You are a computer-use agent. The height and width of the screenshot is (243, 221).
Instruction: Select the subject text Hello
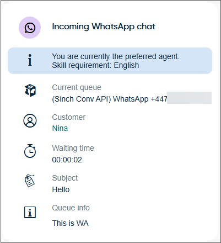point(61,189)
